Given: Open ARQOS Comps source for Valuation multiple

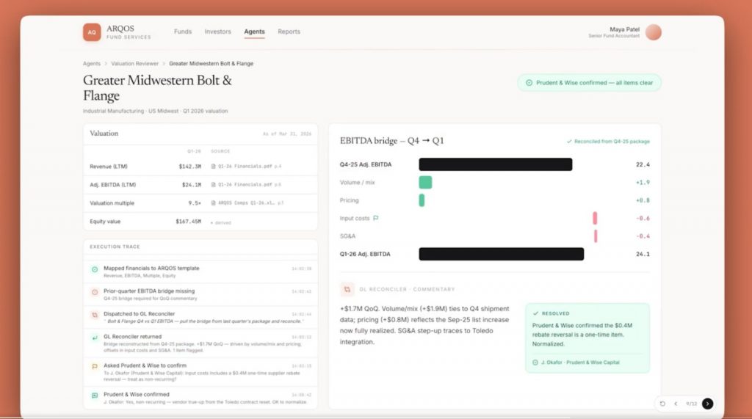Looking at the screenshot, I should coord(247,203).
